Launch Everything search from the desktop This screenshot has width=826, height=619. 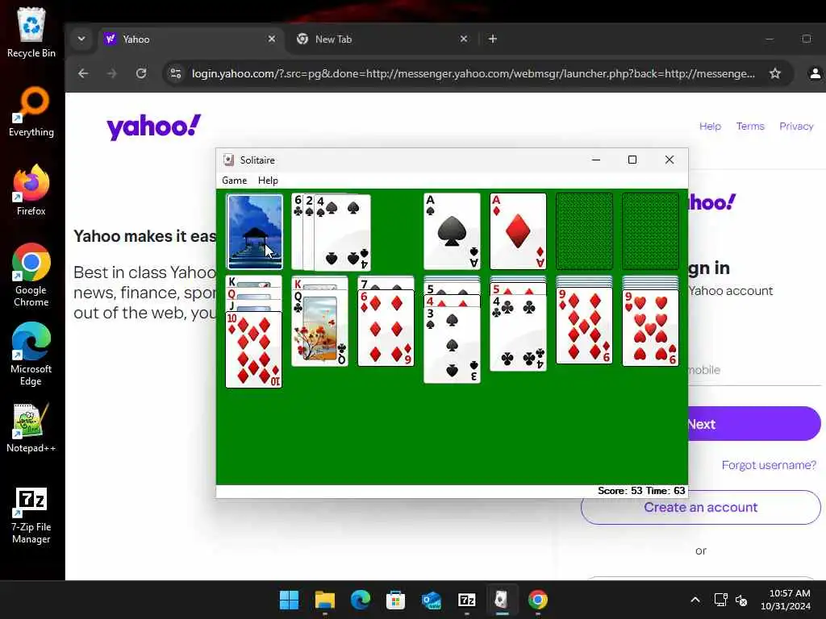tap(31, 111)
